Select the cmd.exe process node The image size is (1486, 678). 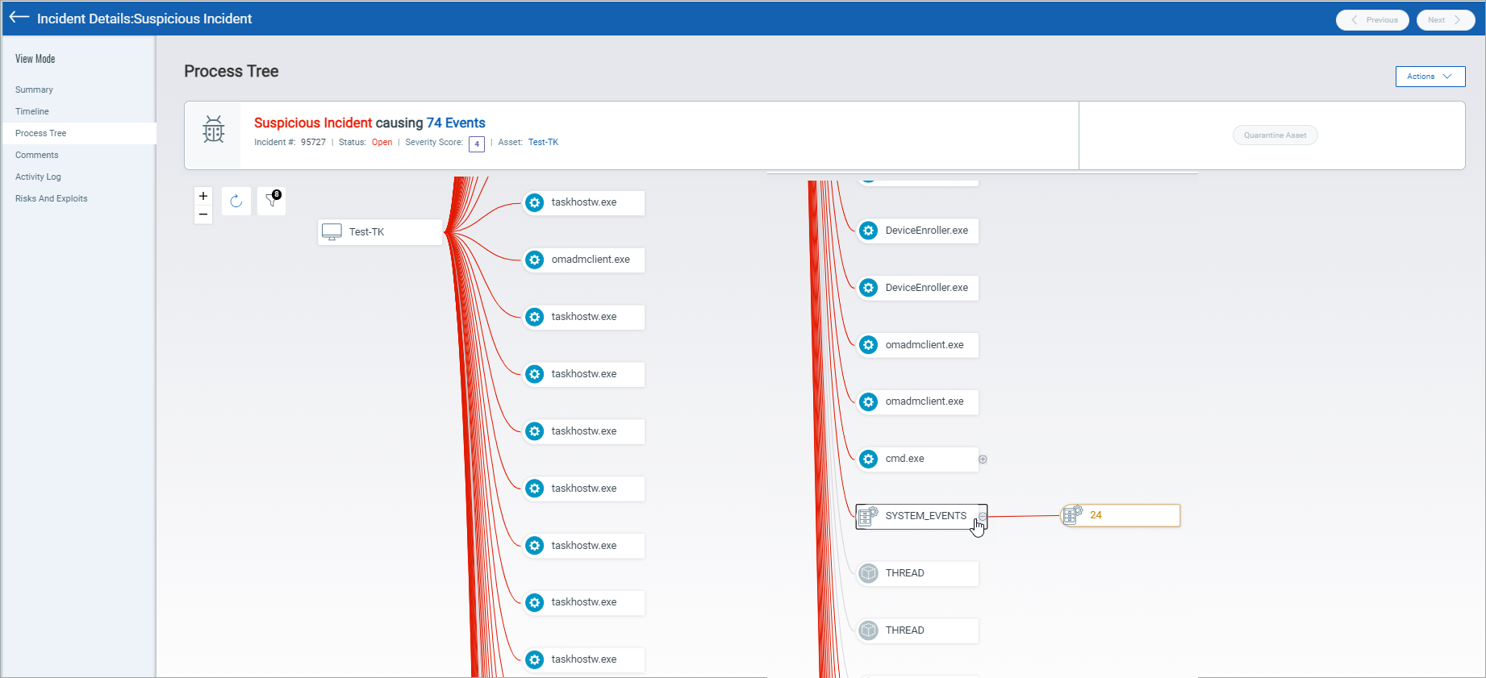917,459
